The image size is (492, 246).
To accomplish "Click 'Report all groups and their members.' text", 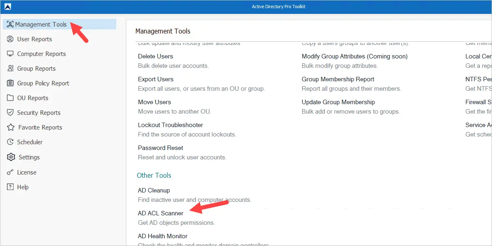I will [x=351, y=89].
